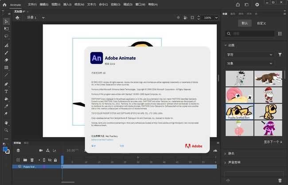Toggle highlight layers dot column
The image size is (288, 185).
tap(39, 160)
